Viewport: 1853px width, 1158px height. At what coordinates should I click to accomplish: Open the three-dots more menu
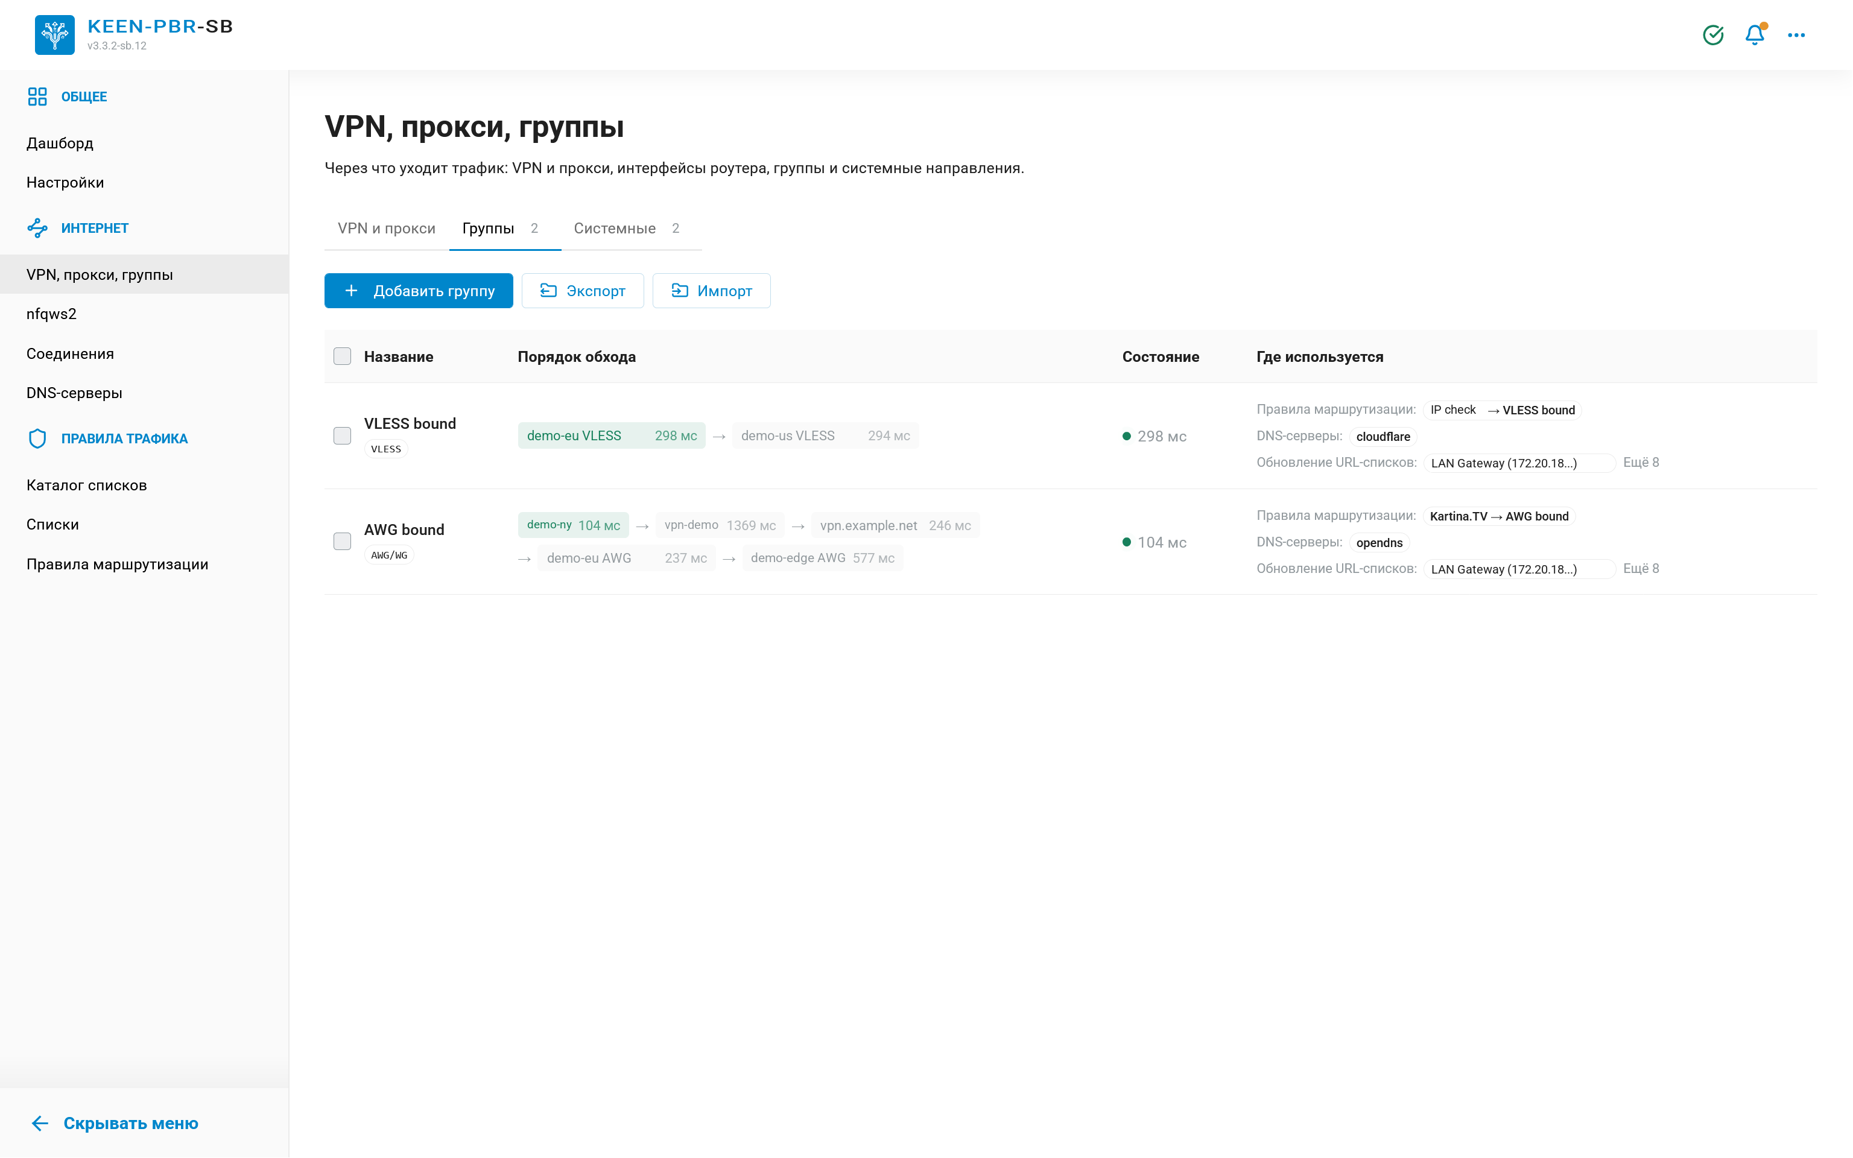coord(1796,34)
